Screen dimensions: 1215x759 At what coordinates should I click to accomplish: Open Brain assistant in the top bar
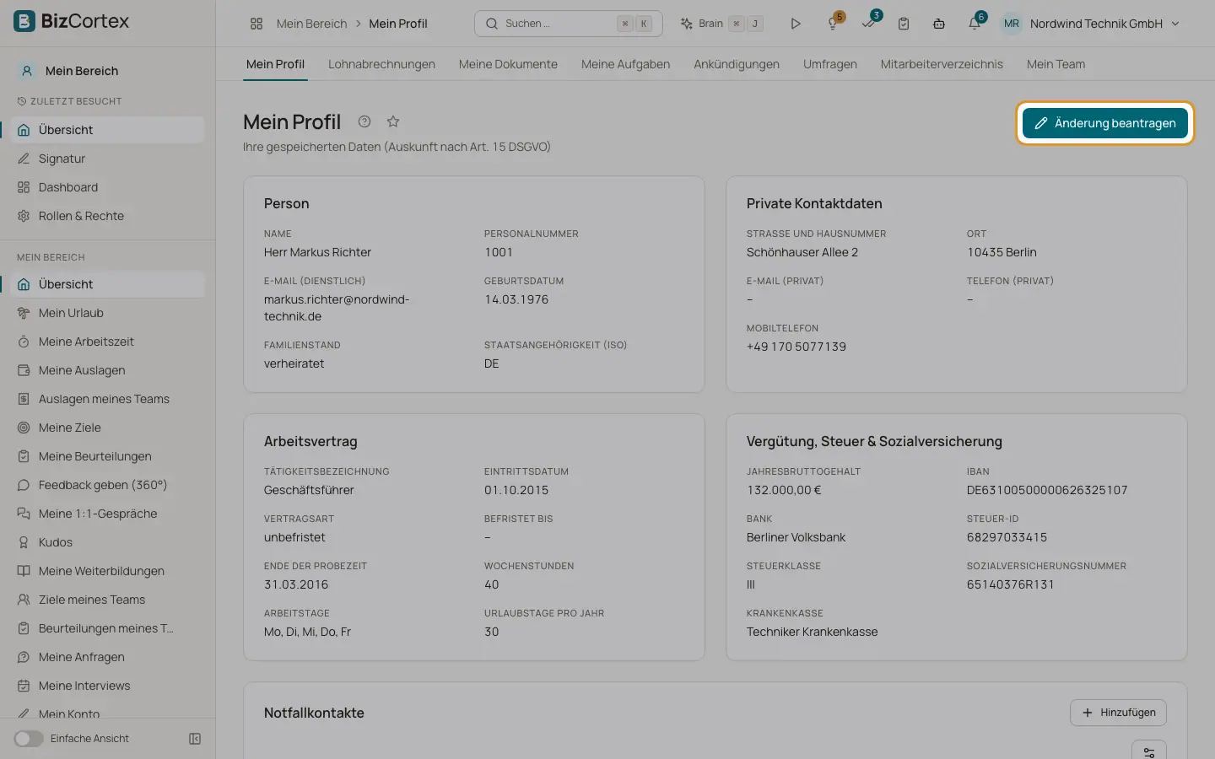[721, 24]
